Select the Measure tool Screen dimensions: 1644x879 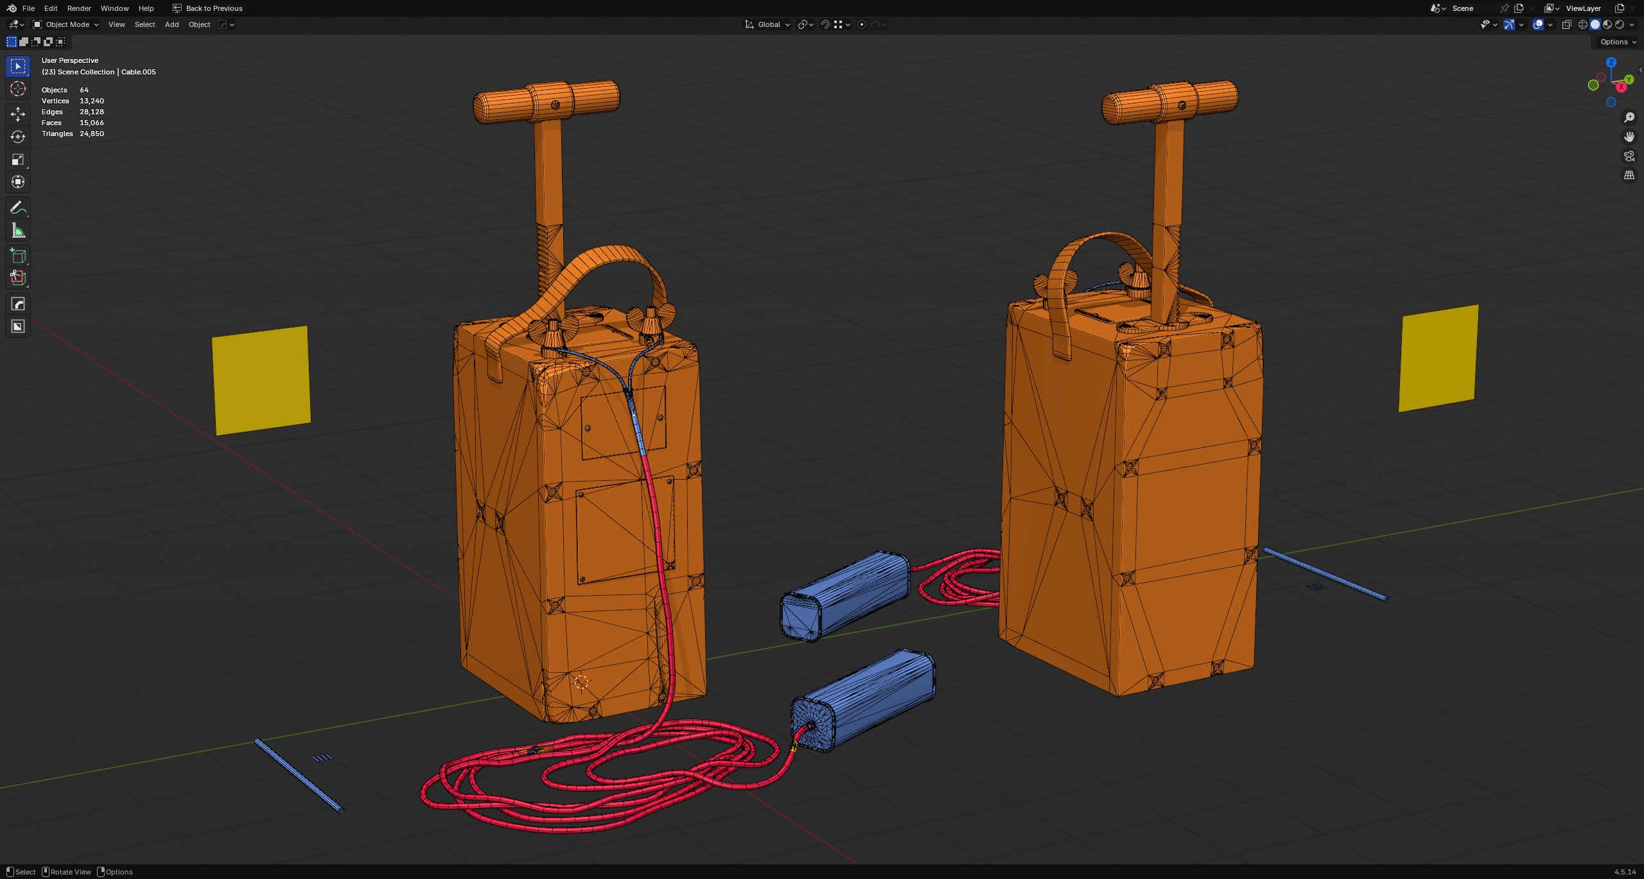click(x=18, y=231)
